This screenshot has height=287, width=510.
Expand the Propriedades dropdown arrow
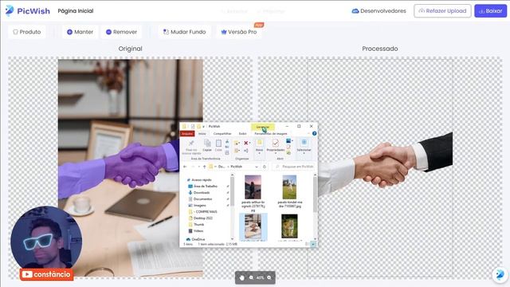[x=276, y=153]
